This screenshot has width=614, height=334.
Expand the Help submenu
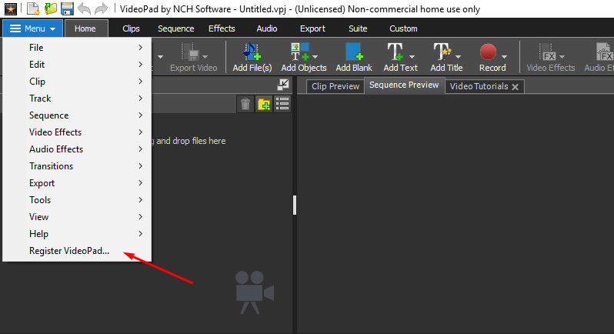point(77,234)
